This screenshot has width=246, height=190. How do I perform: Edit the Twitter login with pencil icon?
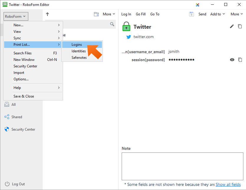click(x=232, y=26)
